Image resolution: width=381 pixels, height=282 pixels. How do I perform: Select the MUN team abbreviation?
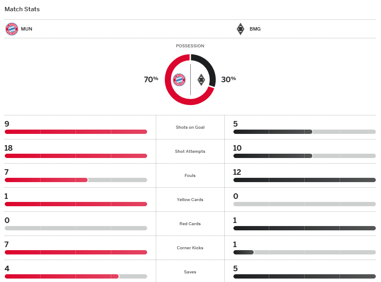[x=26, y=29]
